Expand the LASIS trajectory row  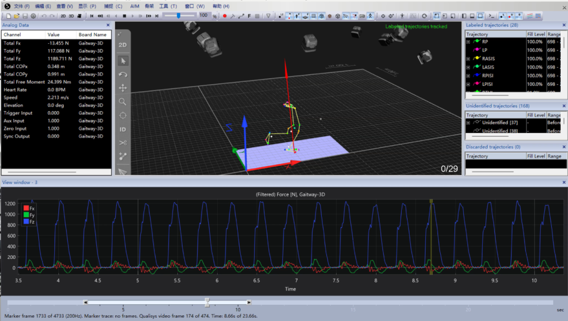pos(468,67)
